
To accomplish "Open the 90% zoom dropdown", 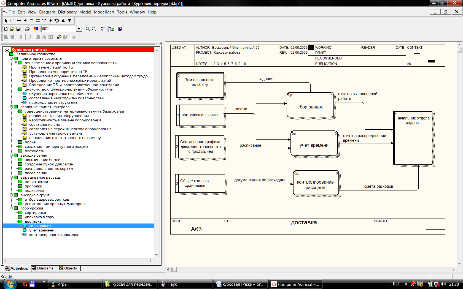I will click(x=79, y=29).
